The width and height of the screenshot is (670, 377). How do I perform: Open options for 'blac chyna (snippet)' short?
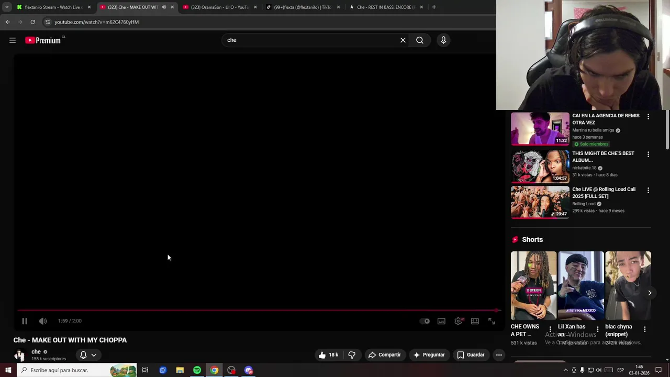645,329
